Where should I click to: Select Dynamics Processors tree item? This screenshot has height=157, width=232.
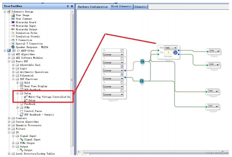[28, 125]
